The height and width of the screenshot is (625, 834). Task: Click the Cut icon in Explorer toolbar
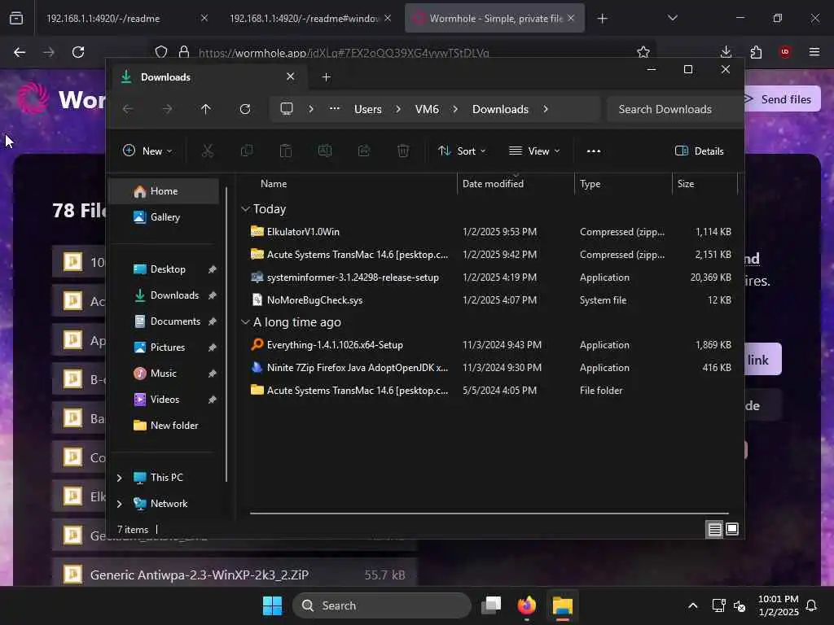click(208, 151)
